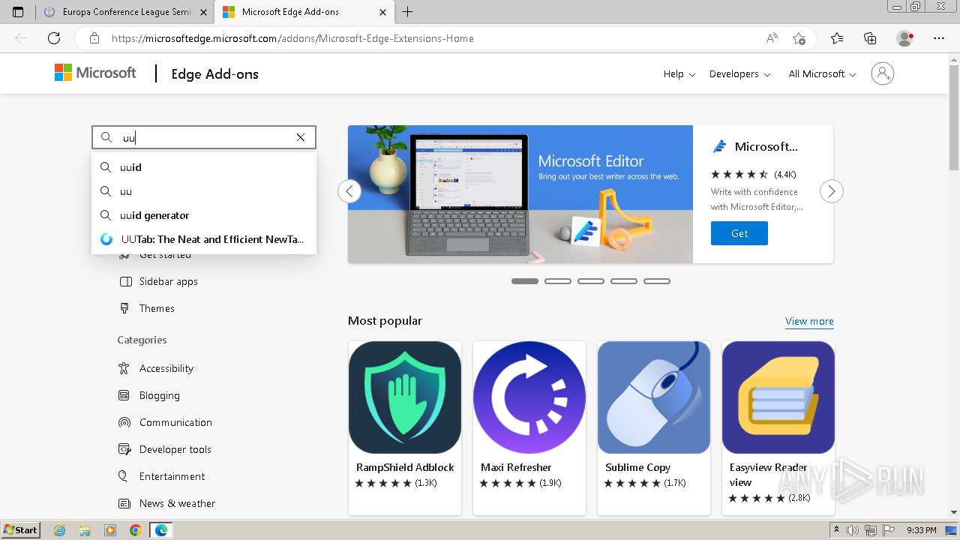Open Easyview Reader view extension icon
960x540 pixels.
point(778,397)
